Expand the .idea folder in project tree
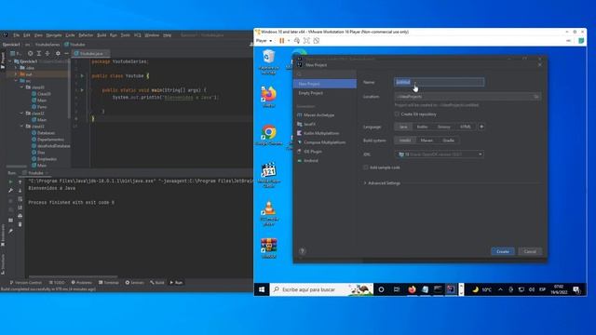Screen dimensions: 596x335 pyautogui.click(x=16, y=68)
